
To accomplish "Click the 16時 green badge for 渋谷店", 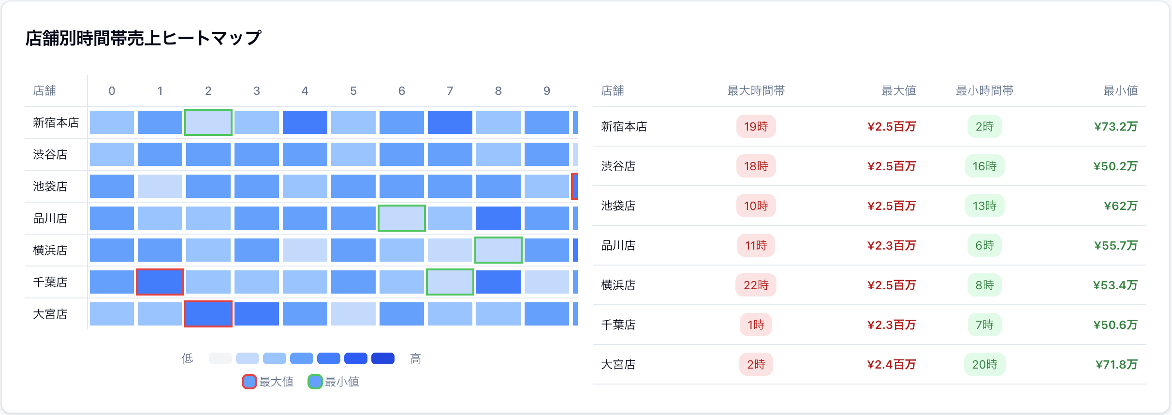I will (984, 166).
